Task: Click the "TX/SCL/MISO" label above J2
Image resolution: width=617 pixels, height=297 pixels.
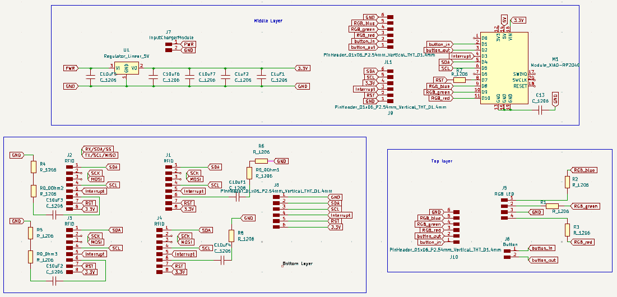Action: click(100, 155)
